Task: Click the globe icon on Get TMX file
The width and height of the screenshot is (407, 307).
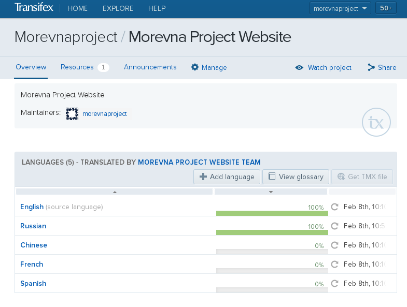Action: (x=341, y=177)
